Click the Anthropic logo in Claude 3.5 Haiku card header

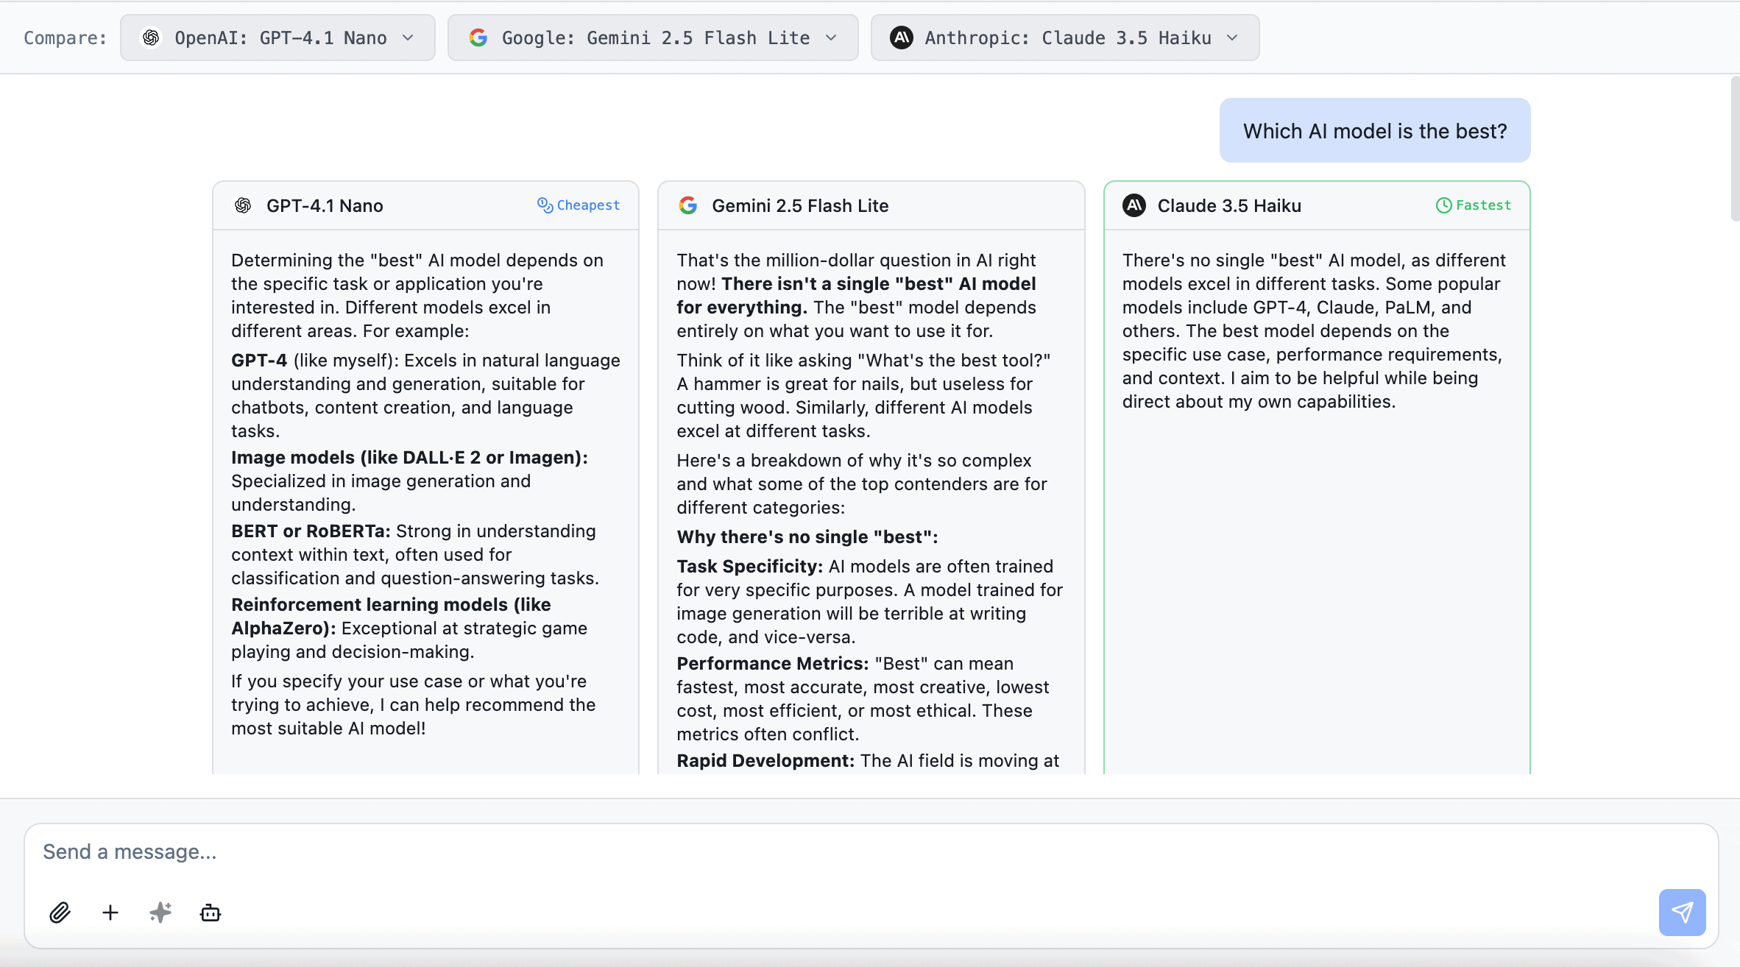[1134, 205]
